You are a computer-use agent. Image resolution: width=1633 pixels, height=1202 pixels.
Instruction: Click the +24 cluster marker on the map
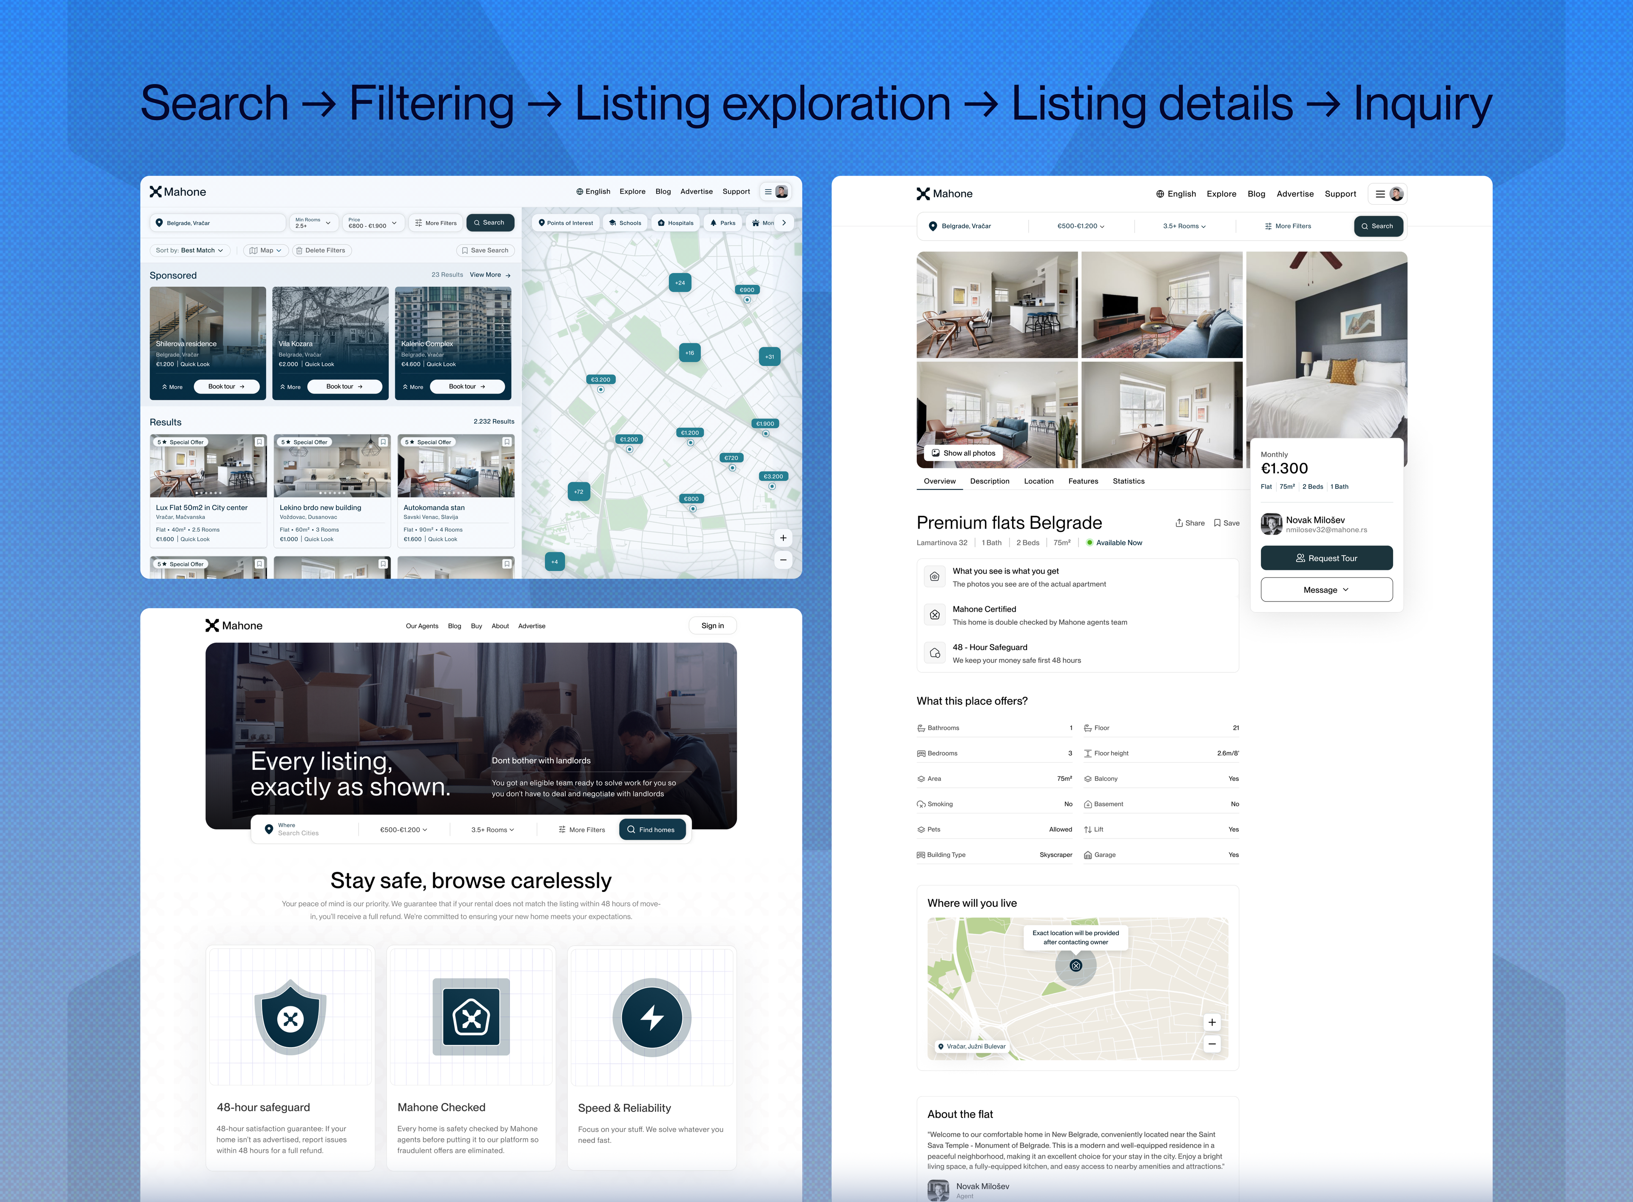pos(680,282)
